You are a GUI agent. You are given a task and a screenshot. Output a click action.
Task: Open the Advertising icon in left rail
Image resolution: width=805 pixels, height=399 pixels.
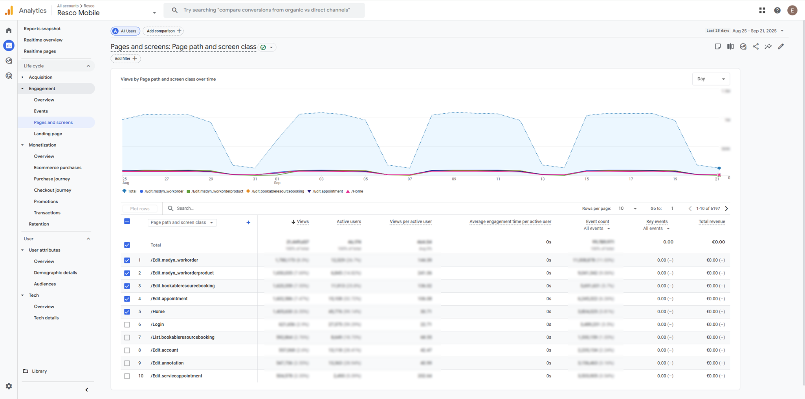pos(9,76)
